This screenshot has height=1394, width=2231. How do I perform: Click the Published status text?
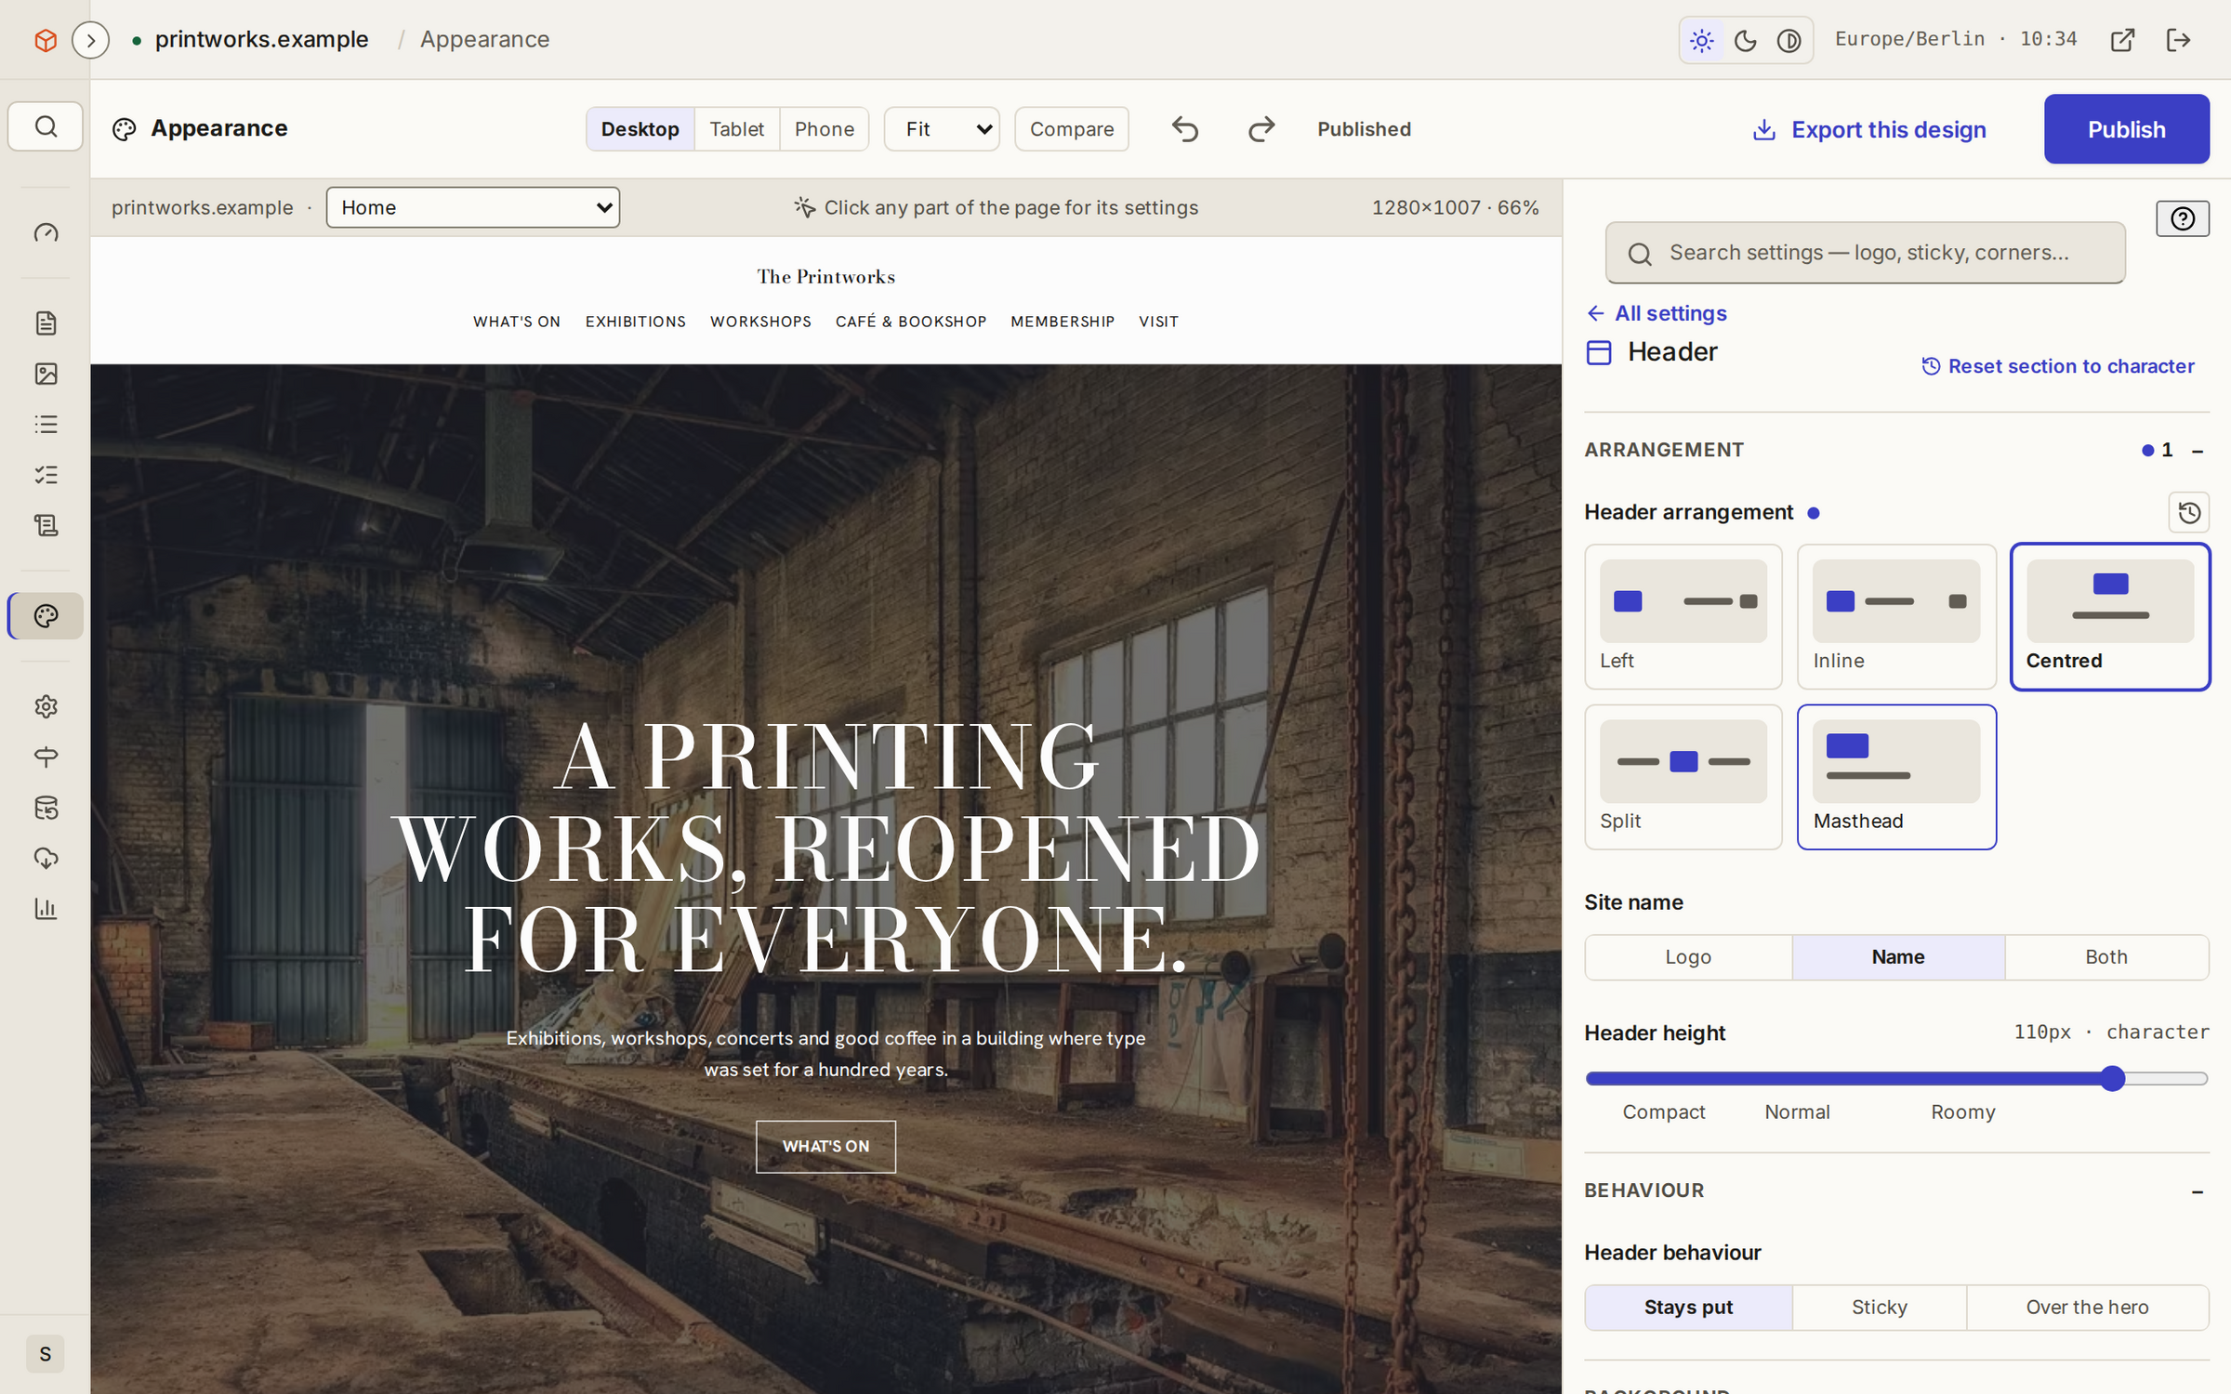(1364, 129)
